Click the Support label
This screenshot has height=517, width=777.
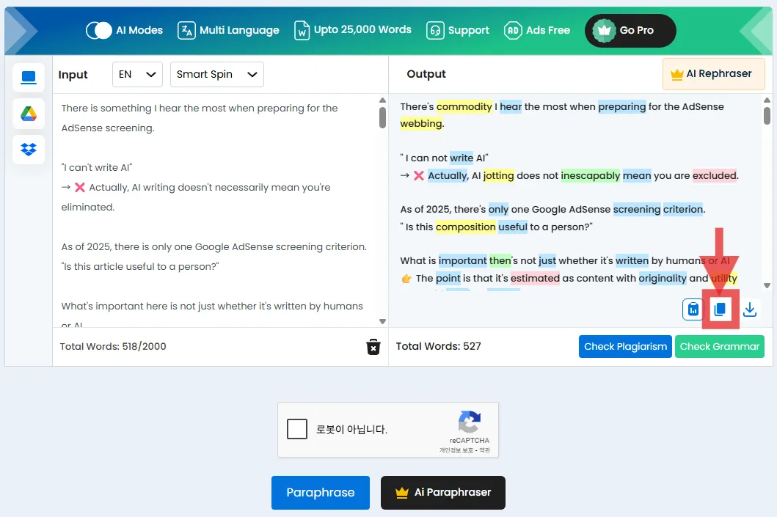[469, 30]
